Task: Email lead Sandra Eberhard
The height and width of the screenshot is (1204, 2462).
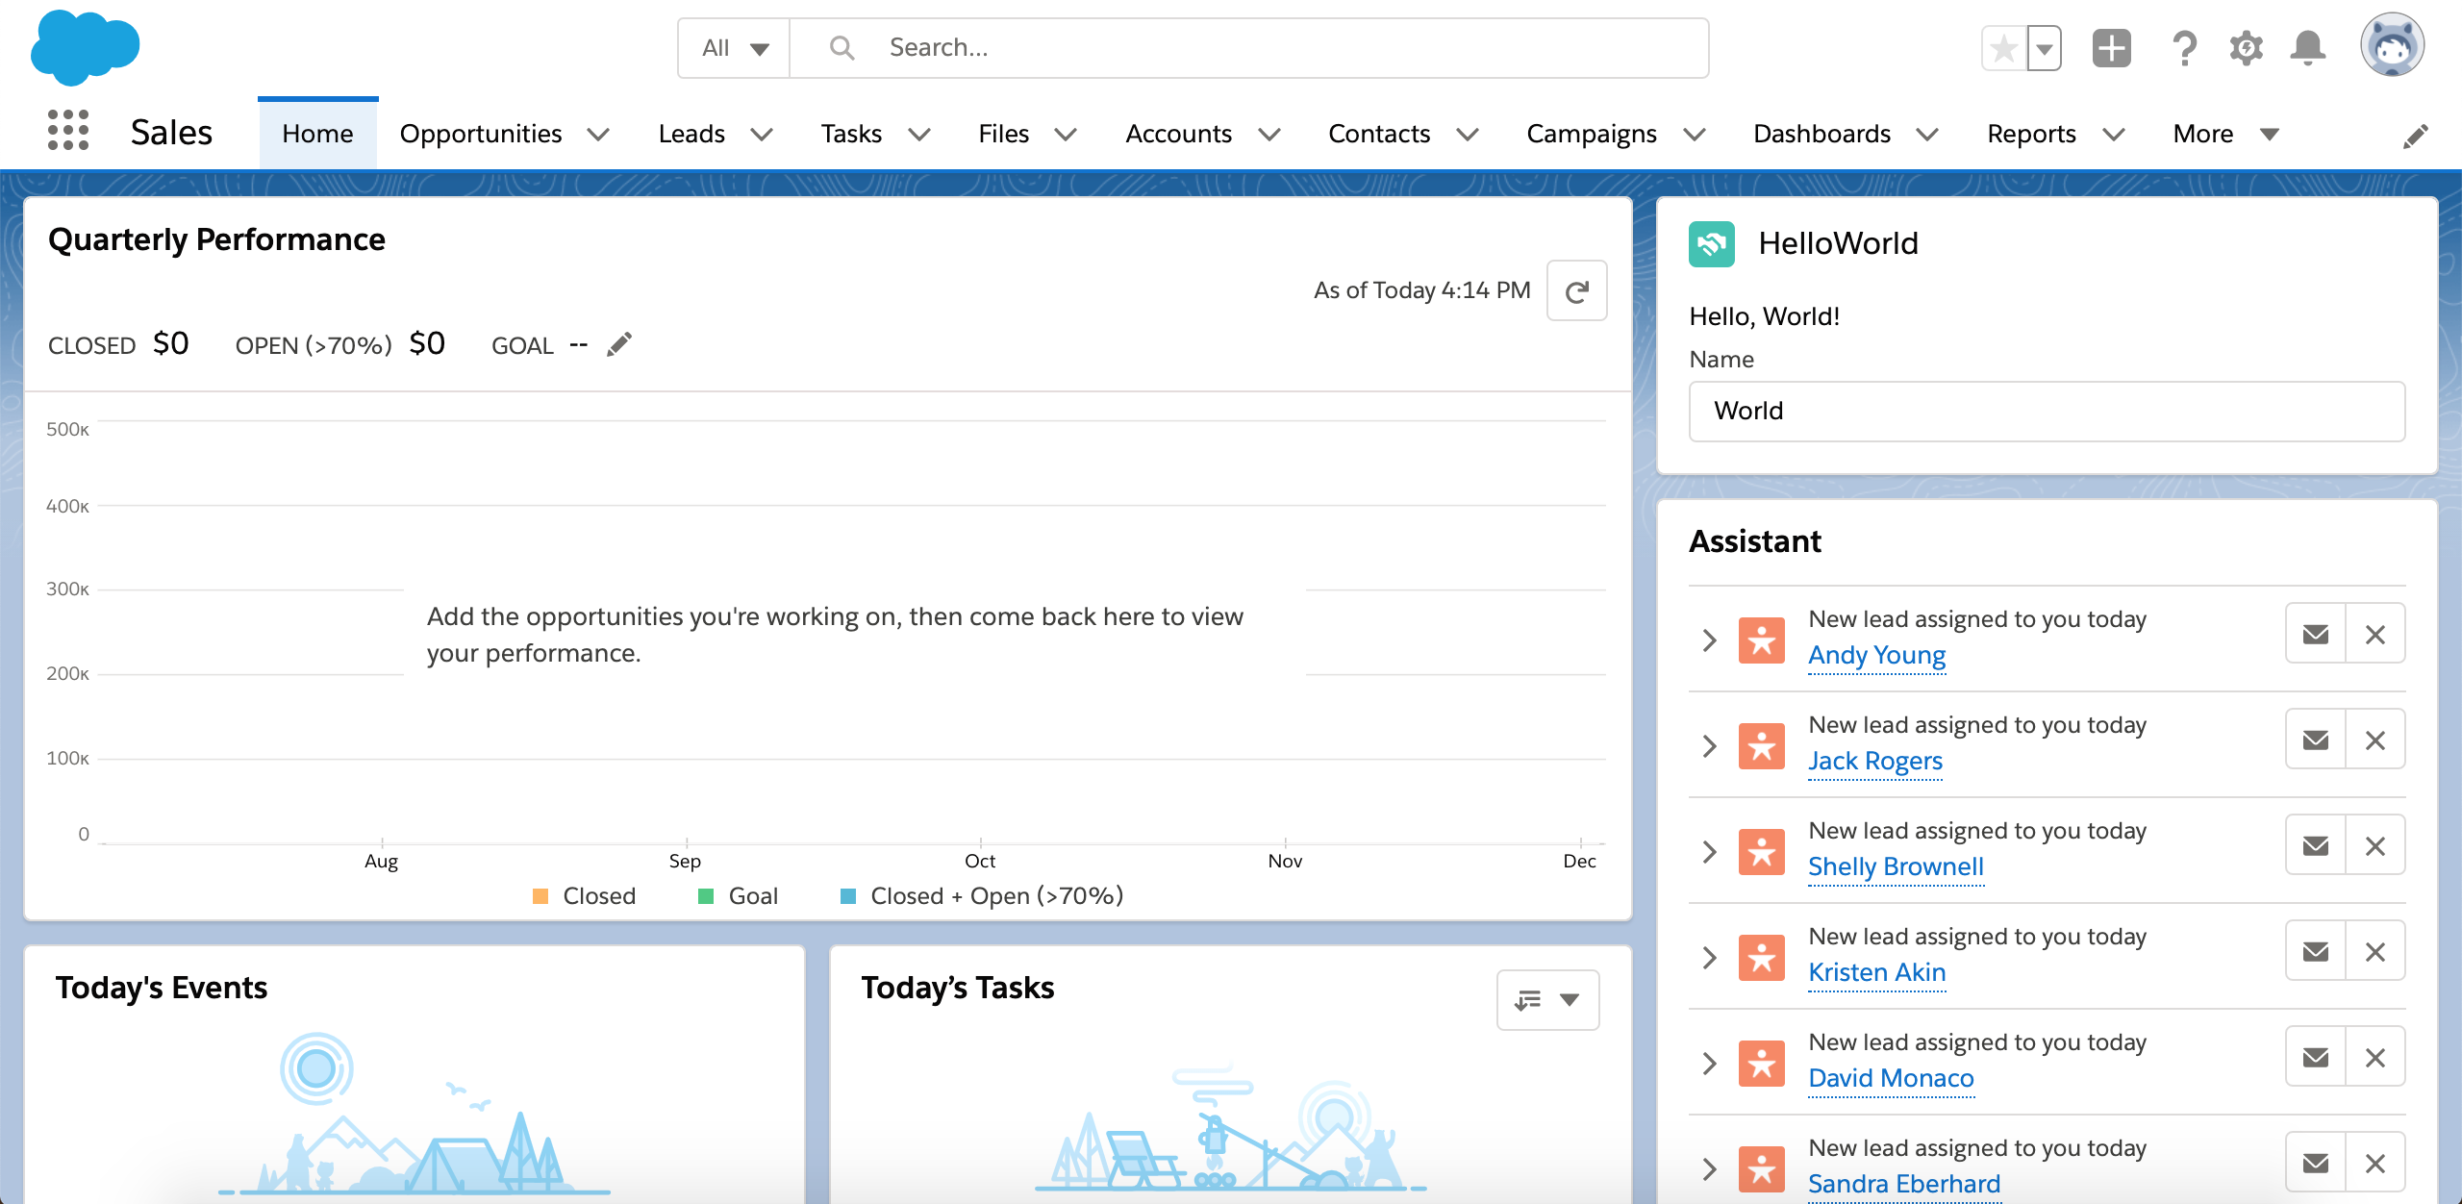Action: pos(2316,1163)
